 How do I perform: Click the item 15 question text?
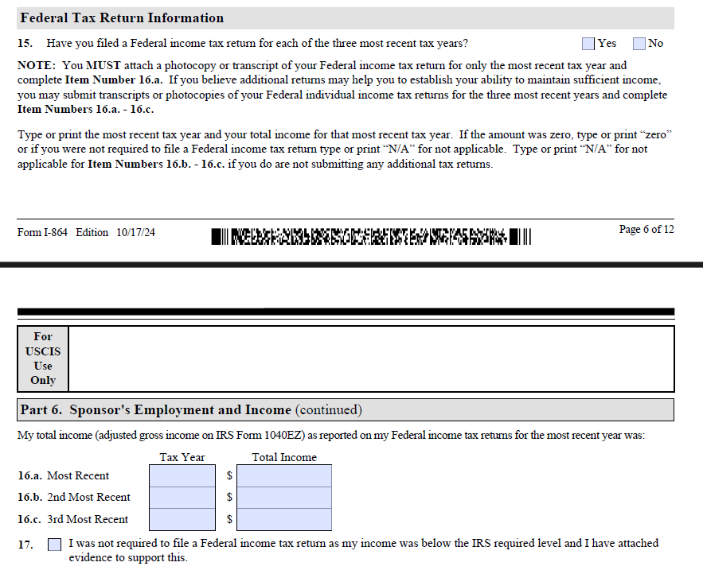(x=257, y=44)
